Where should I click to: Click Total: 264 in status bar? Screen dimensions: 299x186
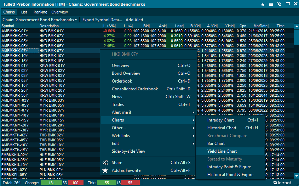click(12, 183)
